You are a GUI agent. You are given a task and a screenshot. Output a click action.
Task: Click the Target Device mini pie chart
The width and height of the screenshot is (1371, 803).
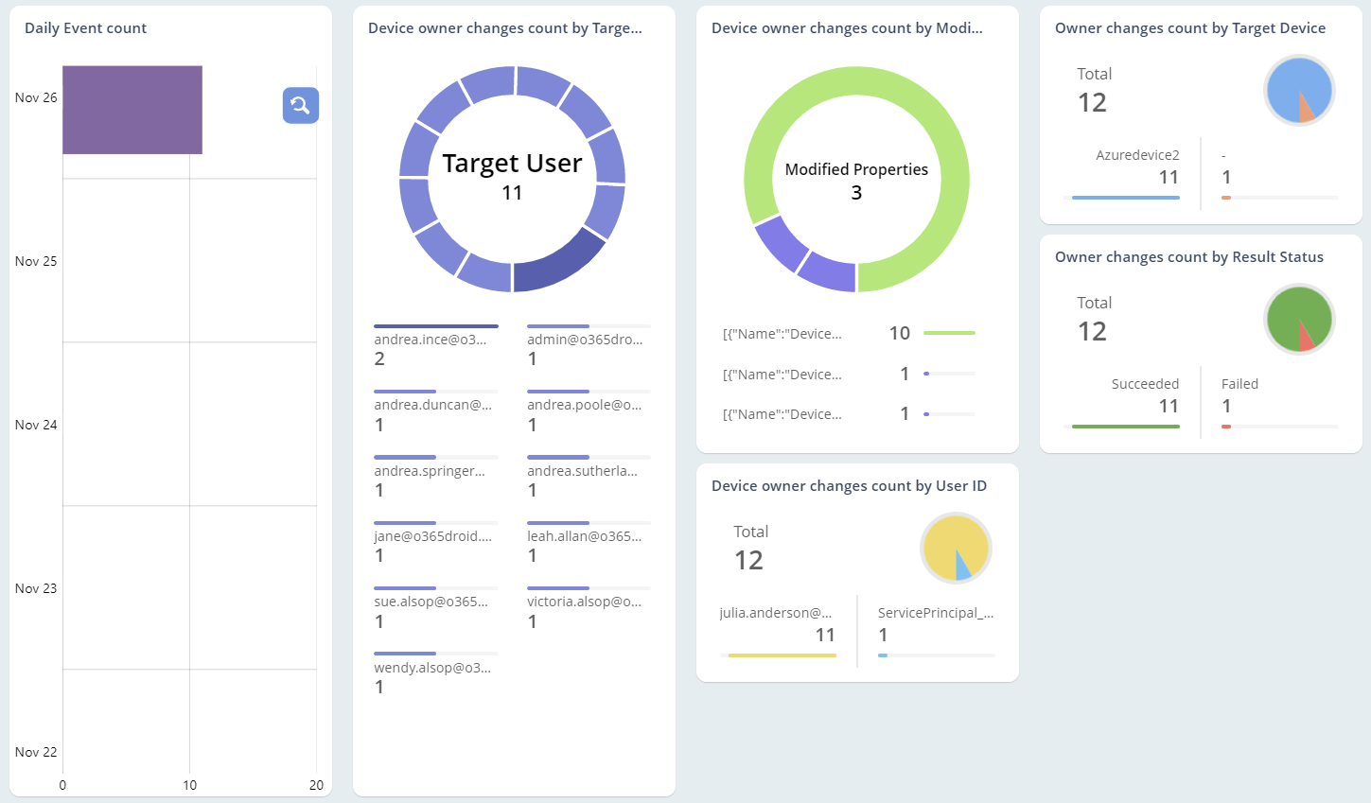(1299, 91)
